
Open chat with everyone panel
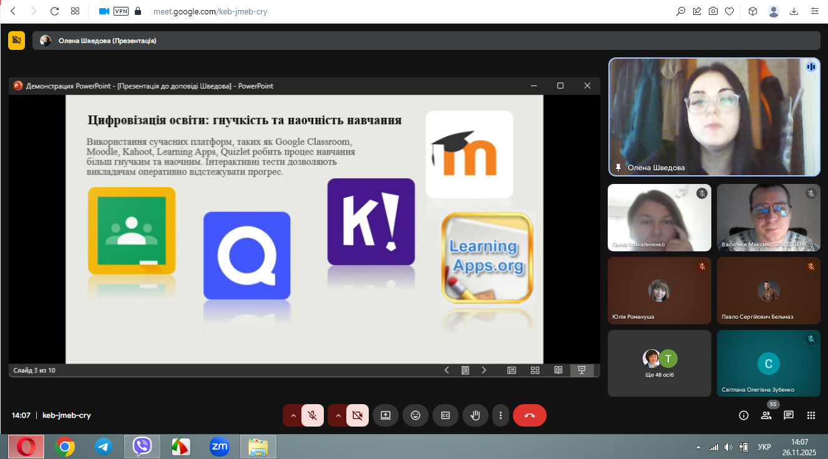789,415
